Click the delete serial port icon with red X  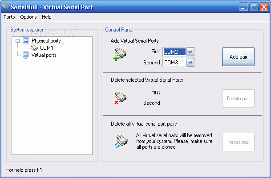[x=120, y=98]
